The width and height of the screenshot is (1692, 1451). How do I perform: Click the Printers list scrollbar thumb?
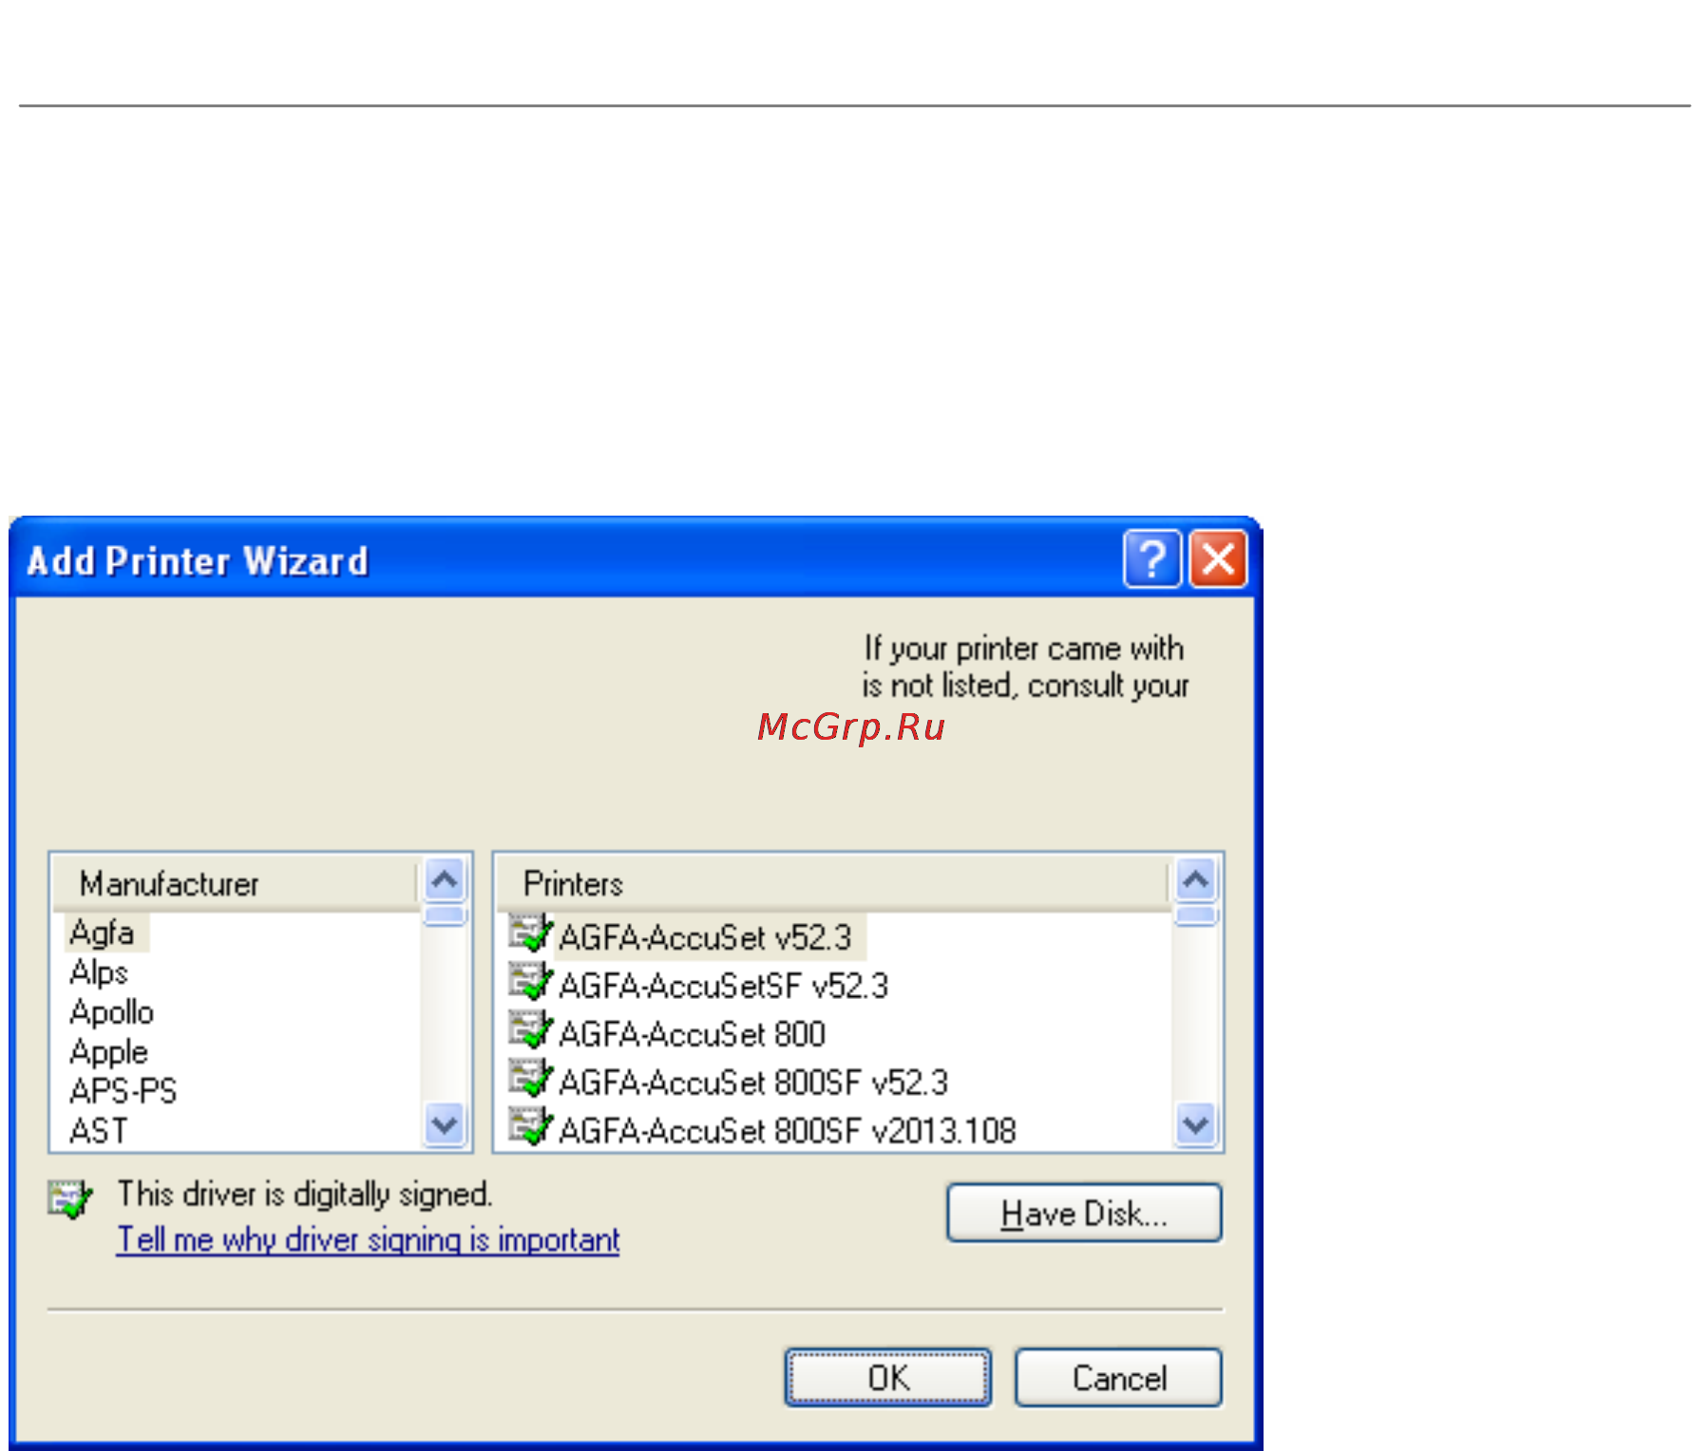coord(1196,915)
